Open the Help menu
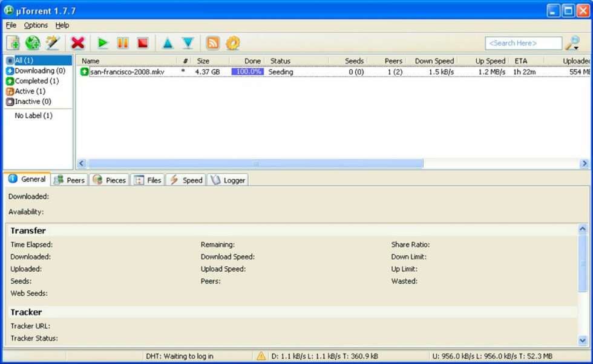The height and width of the screenshot is (364, 593). pyautogui.click(x=62, y=25)
